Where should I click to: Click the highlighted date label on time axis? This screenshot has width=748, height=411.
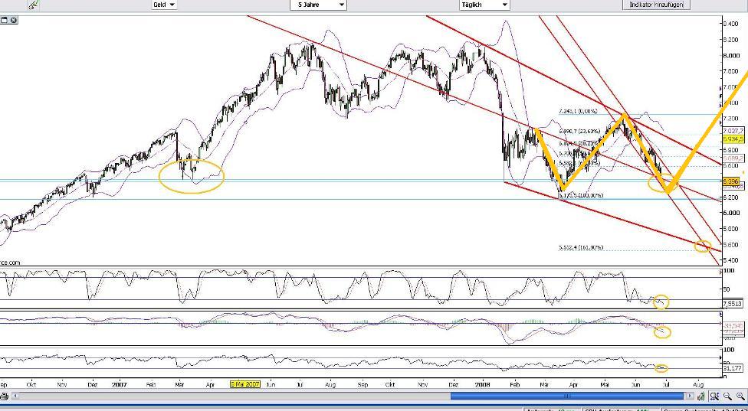point(245,384)
